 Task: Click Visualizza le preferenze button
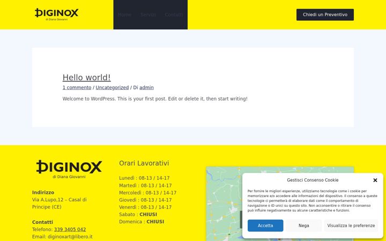(351, 225)
